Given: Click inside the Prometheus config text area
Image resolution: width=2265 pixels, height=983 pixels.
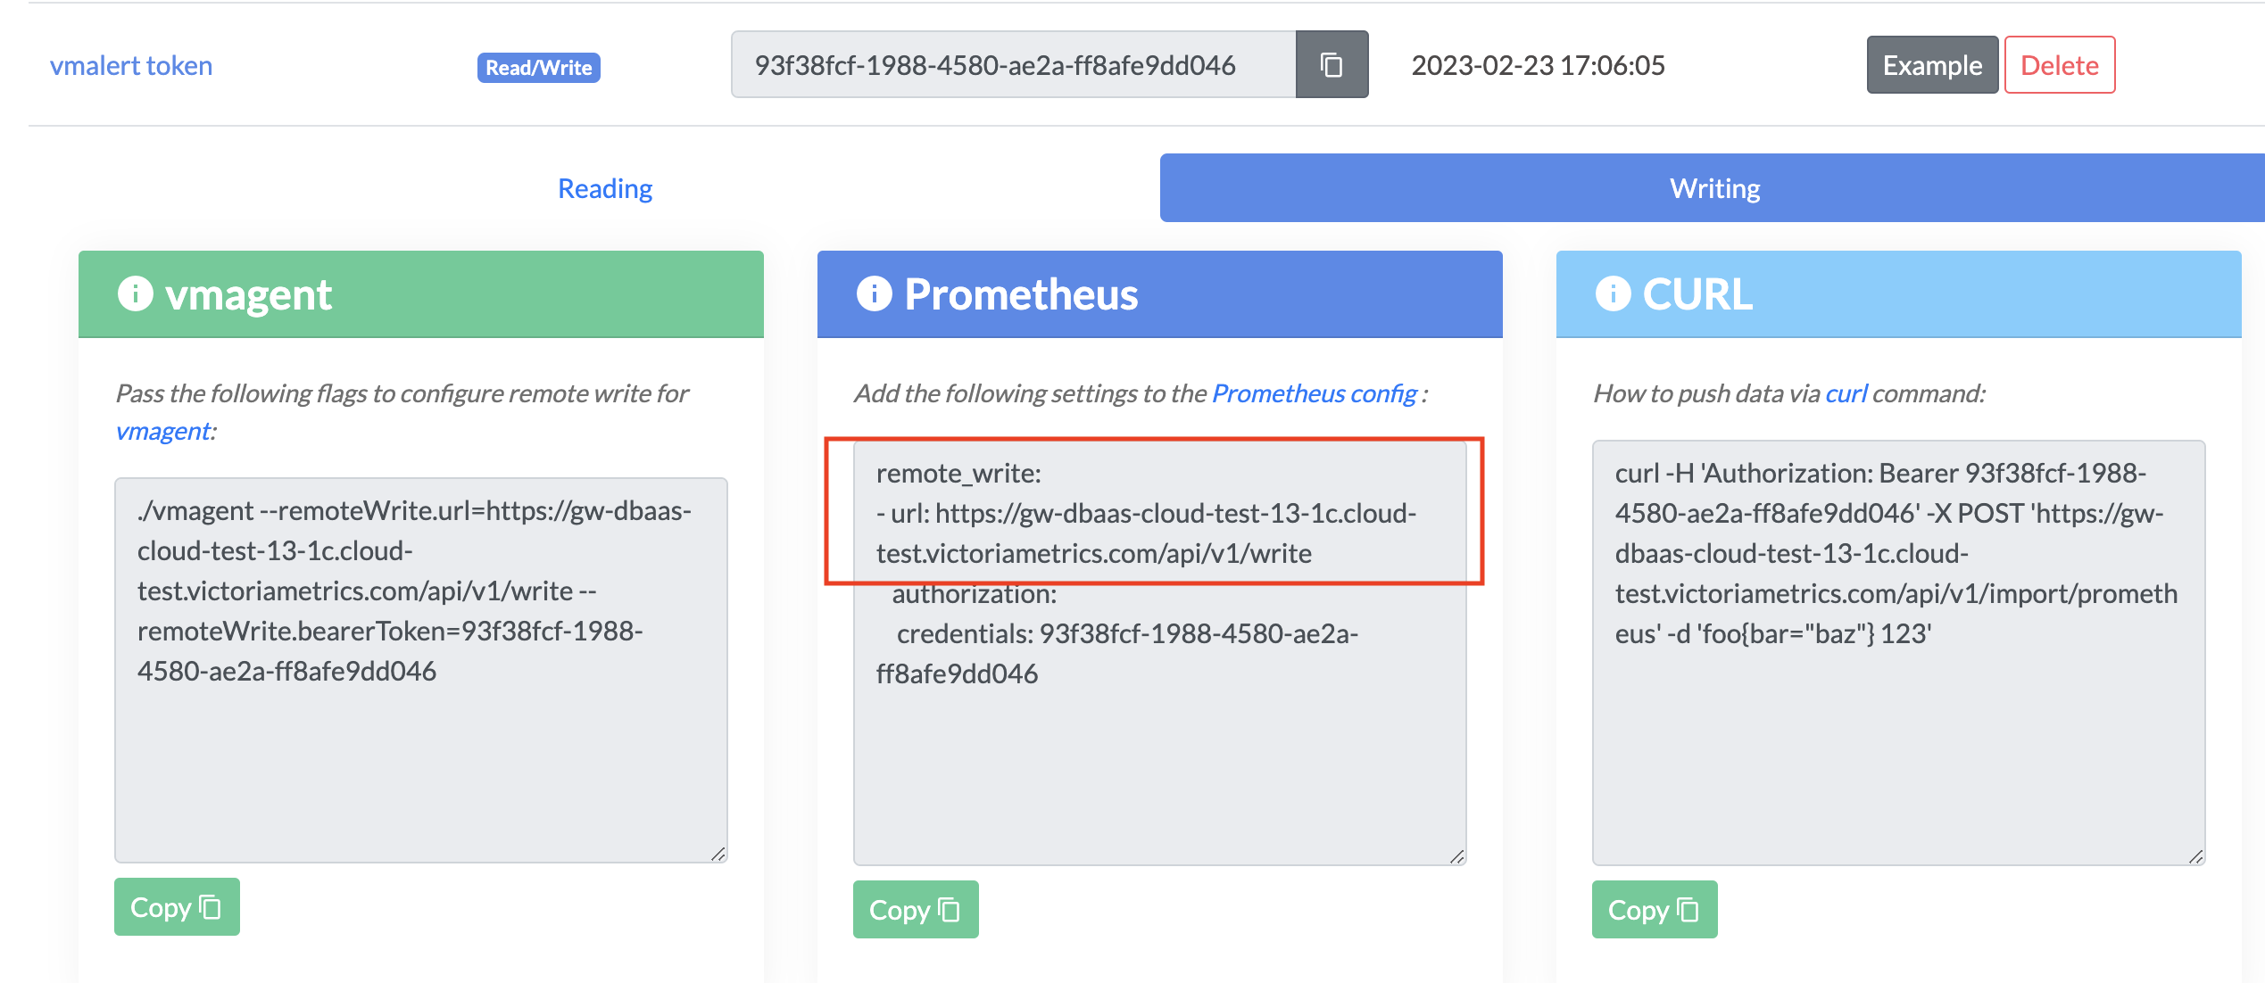Looking at the screenshot, I should (x=1158, y=651).
